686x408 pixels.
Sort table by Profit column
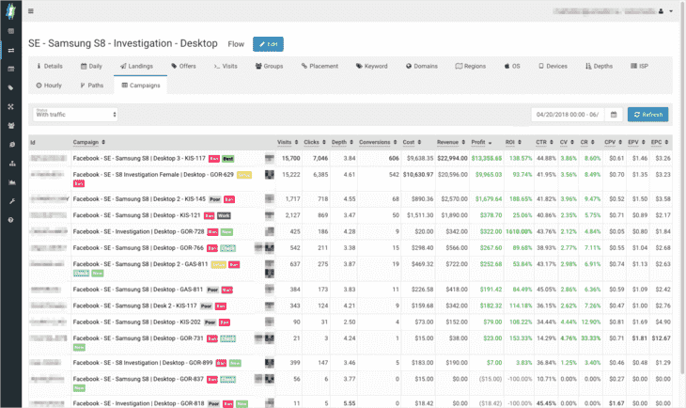coord(481,142)
